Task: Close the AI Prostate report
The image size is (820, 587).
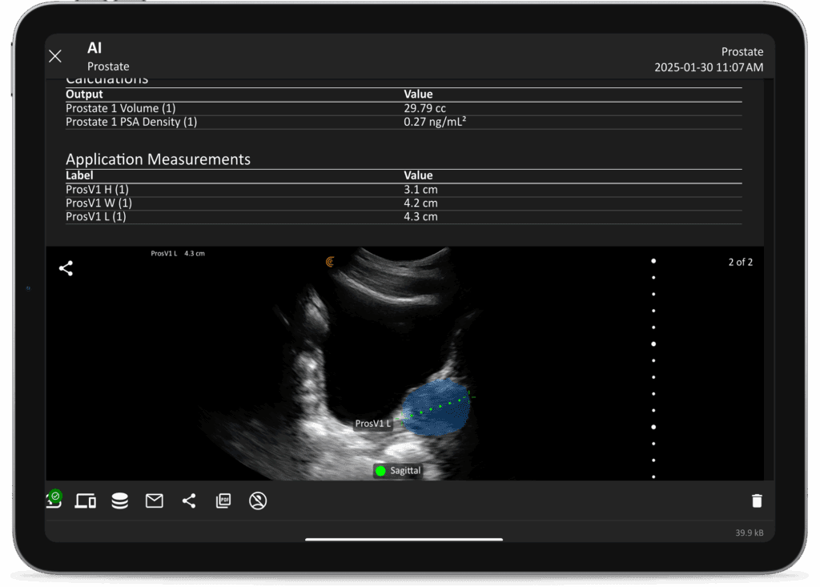Action: pyautogui.click(x=55, y=56)
